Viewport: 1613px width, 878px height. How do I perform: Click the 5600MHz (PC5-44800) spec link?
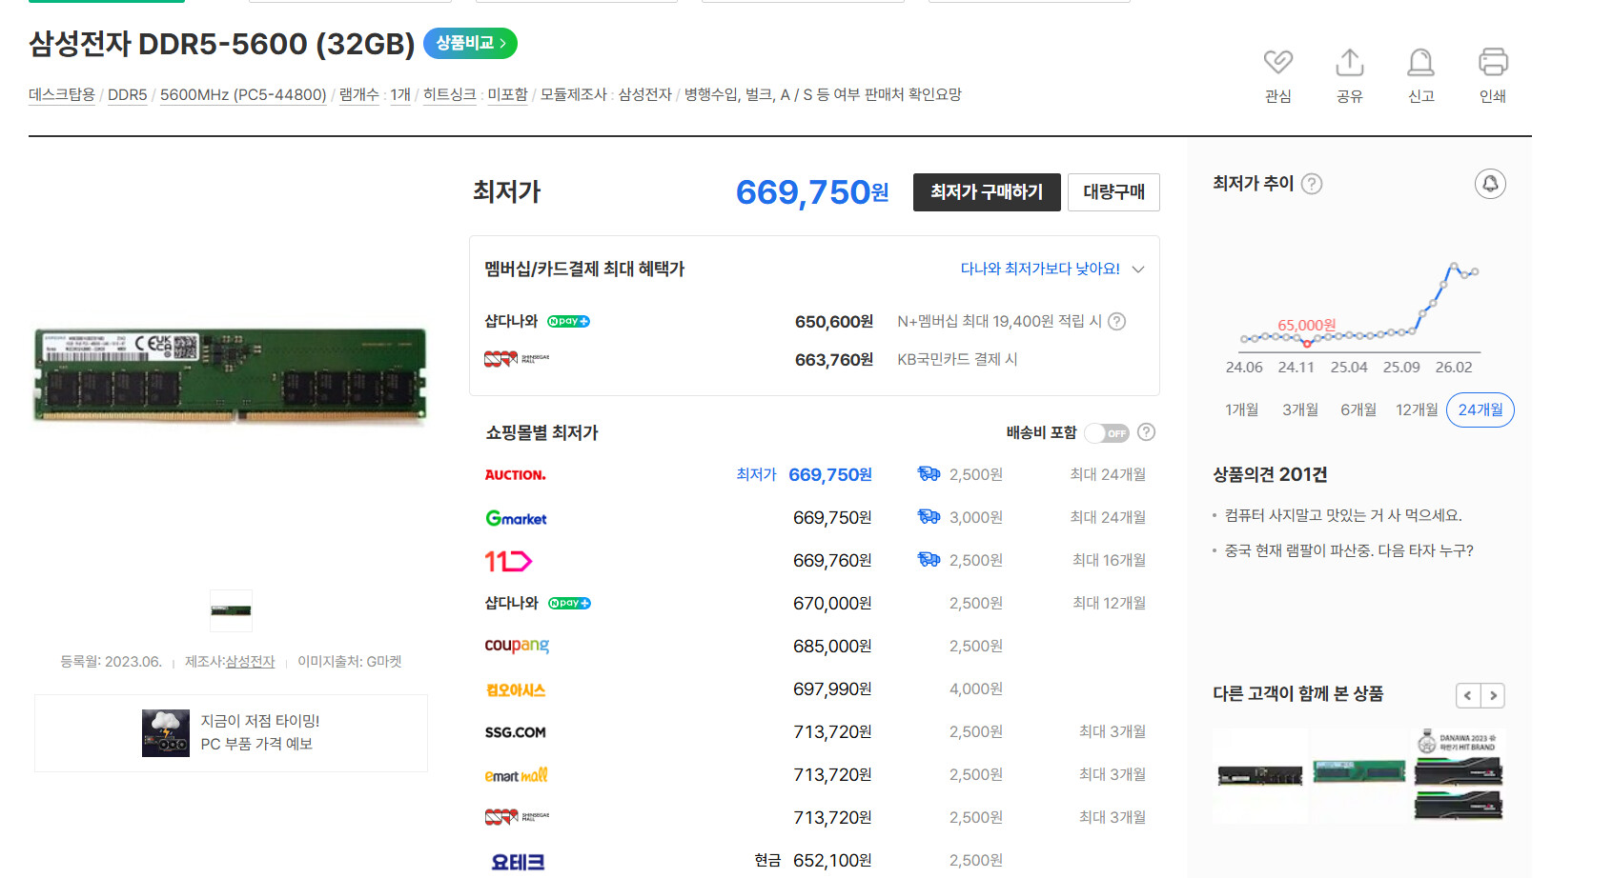(x=243, y=94)
